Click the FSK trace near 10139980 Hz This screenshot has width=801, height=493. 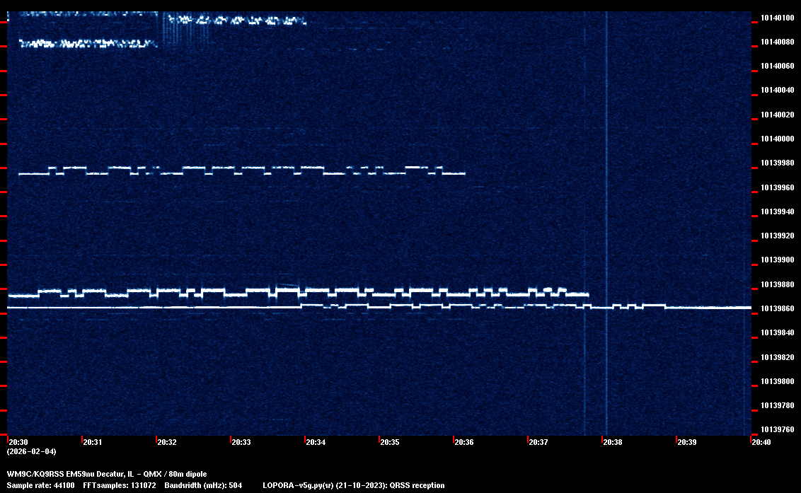(241, 170)
